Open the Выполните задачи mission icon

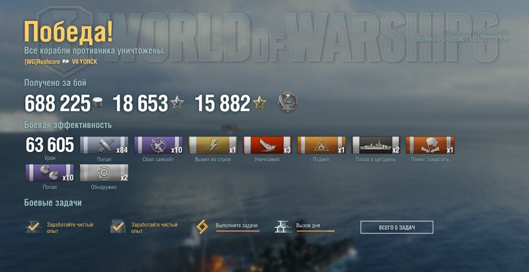pos(202,227)
